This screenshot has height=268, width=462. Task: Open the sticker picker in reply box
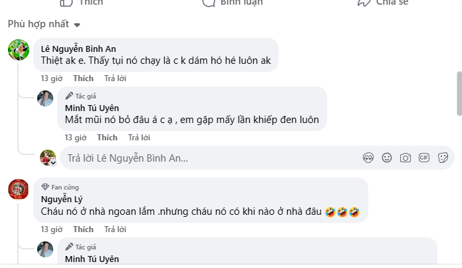(x=442, y=158)
